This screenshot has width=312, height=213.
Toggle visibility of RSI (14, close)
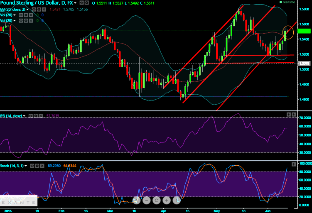tap(31, 116)
